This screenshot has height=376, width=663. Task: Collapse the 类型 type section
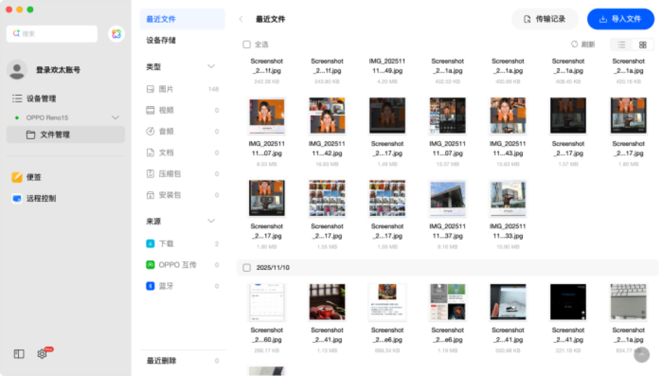(211, 67)
